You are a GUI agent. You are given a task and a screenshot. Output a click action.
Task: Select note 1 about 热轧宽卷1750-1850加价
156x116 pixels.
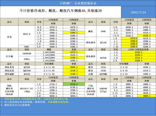35,99
